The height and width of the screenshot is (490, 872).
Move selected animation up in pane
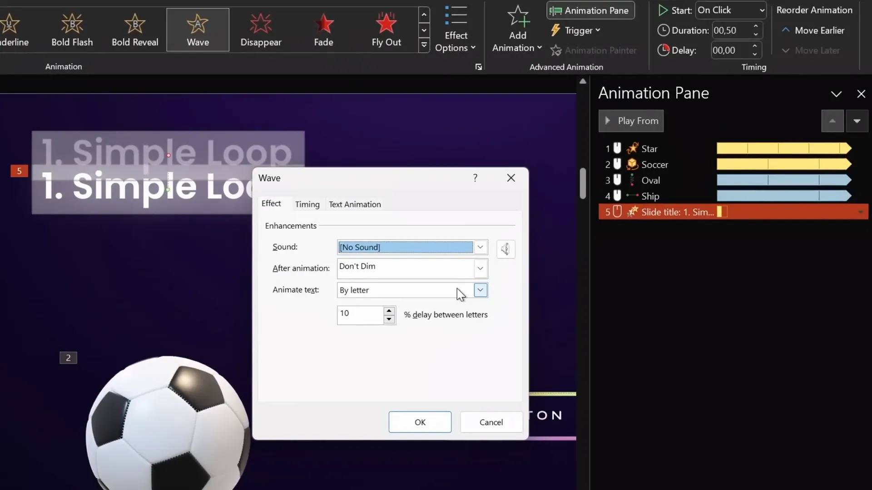(832, 121)
